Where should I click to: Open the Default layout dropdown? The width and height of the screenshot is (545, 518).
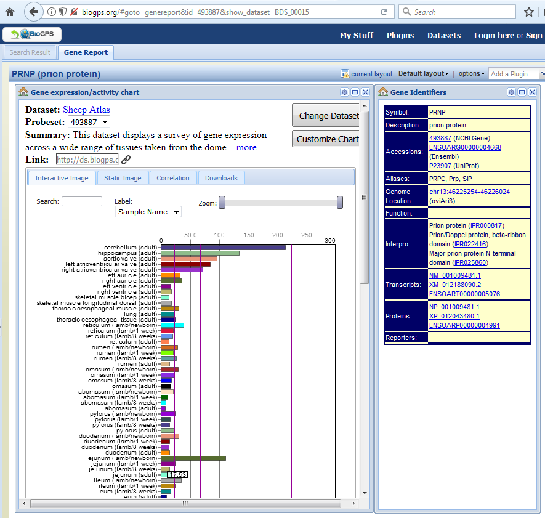(422, 73)
